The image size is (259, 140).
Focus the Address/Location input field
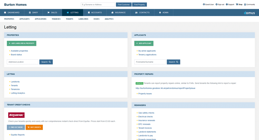22,62
